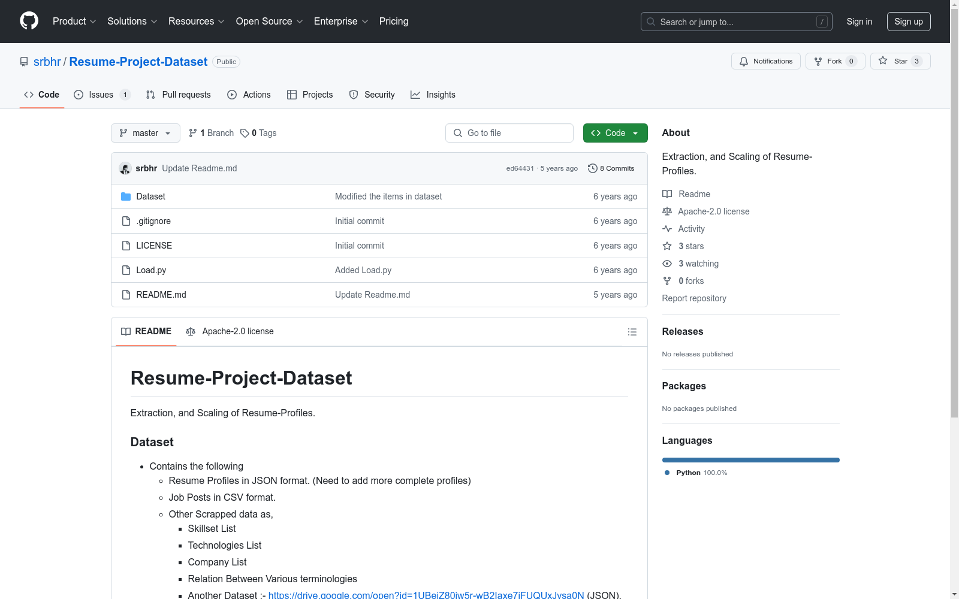View the 0 Tags link
Screen dimensions: 959x599
[258, 133]
